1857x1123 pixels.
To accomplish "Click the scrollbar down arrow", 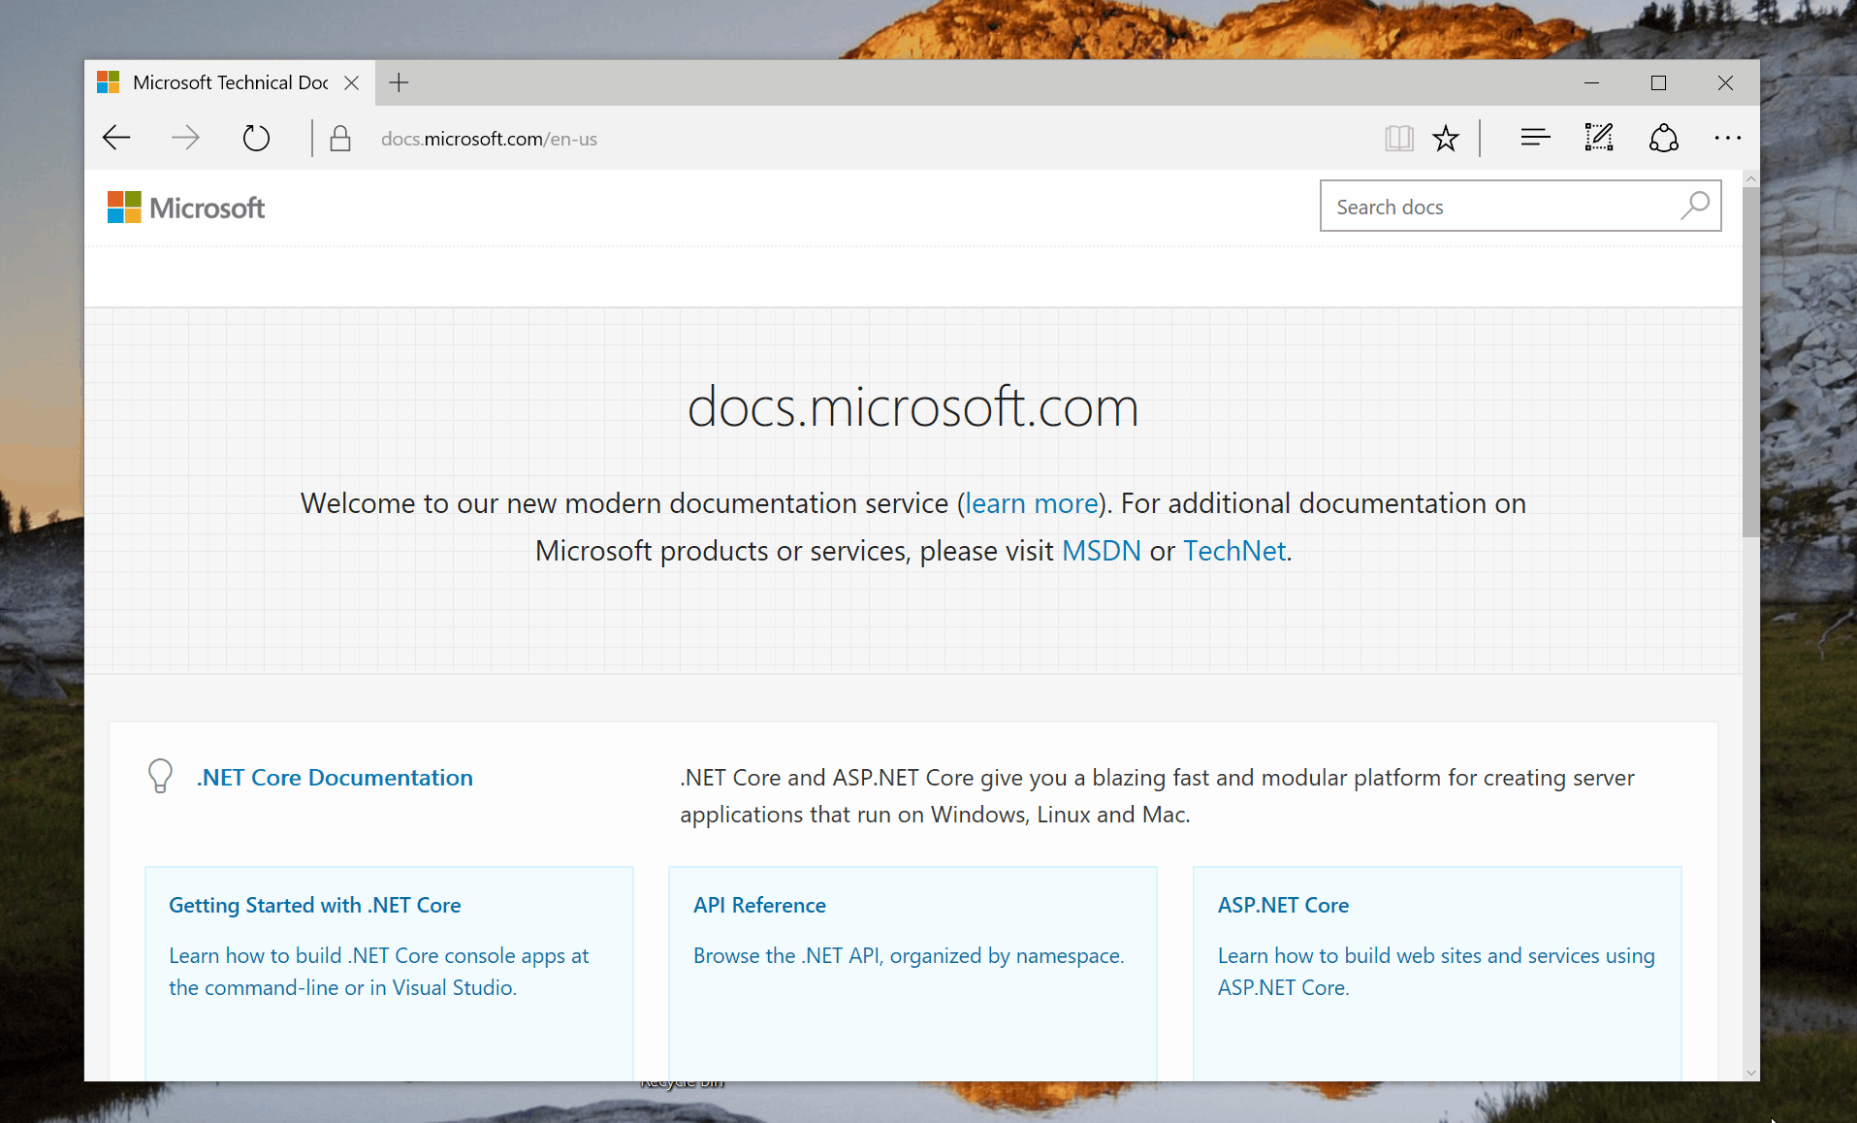I will 1750,1073.
